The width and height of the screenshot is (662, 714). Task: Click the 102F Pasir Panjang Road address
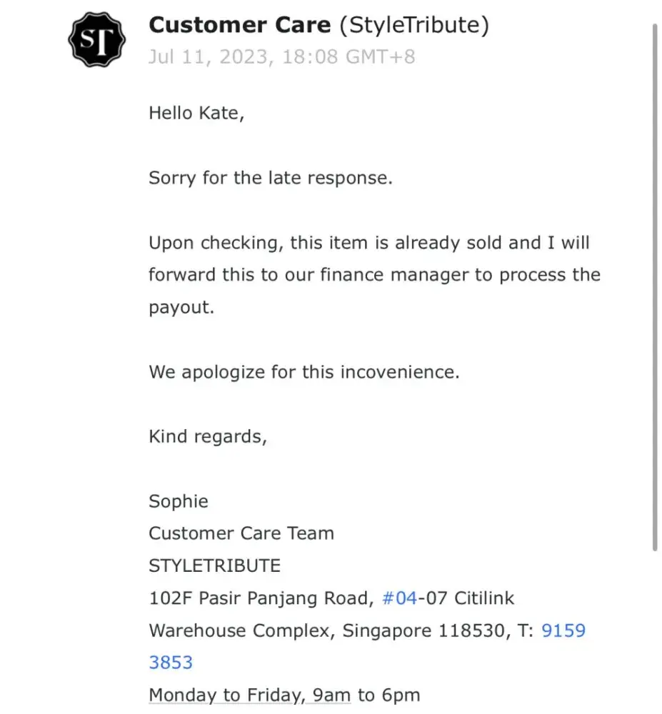(260, 598)
